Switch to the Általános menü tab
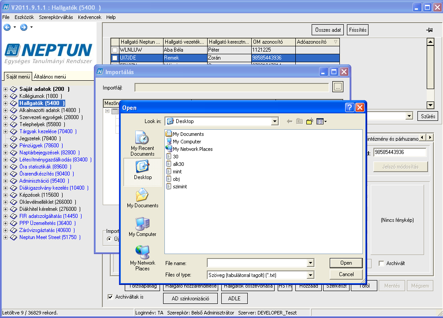 [50, 77]
